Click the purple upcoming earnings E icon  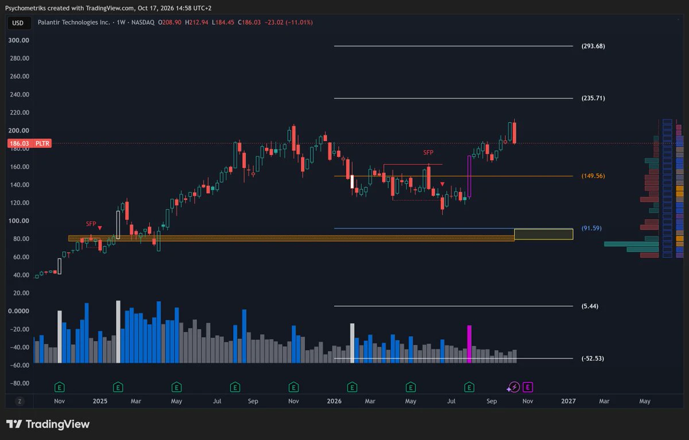[528, 387]
